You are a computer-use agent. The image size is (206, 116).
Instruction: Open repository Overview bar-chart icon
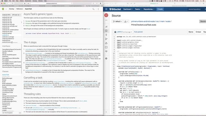tap(106, 26)
